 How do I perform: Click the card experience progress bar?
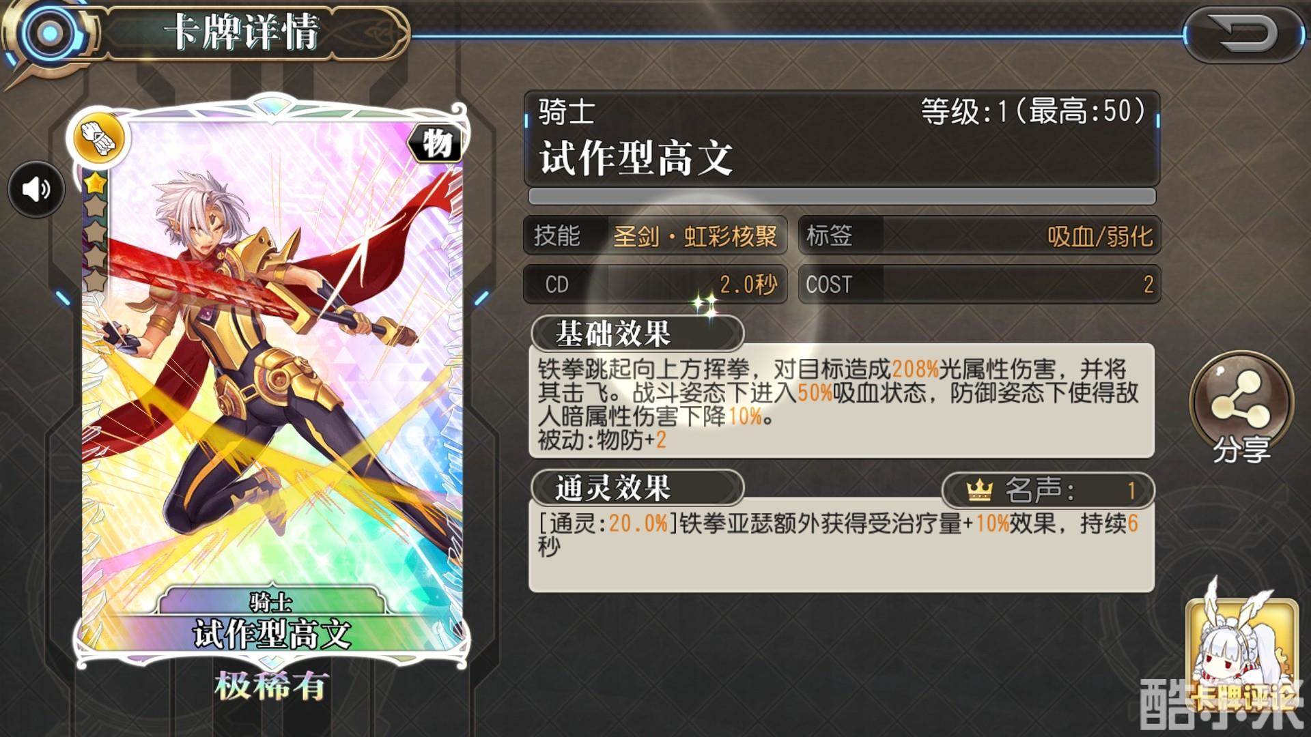842,197
